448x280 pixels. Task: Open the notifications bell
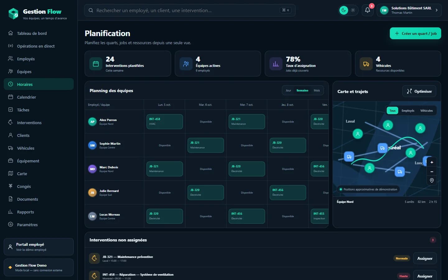(x=367, y=10)
